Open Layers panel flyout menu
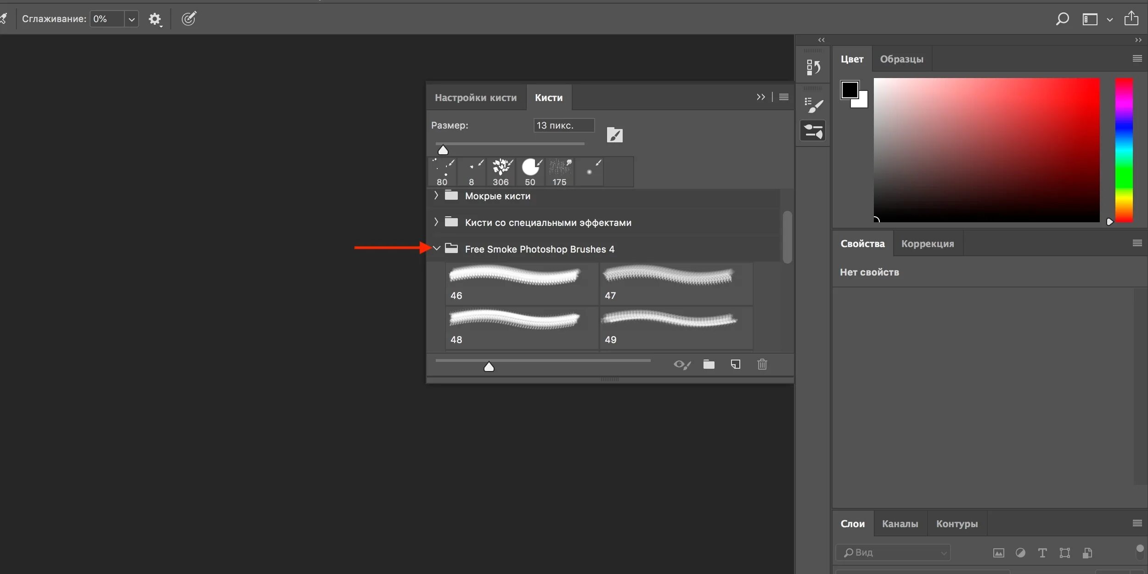This screenshot has height=574, width=1148. pos(1137,523)
